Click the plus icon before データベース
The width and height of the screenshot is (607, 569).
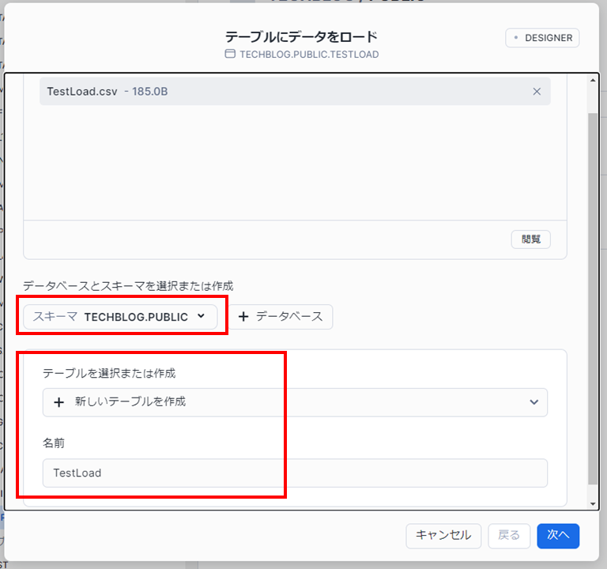point(243,316)
